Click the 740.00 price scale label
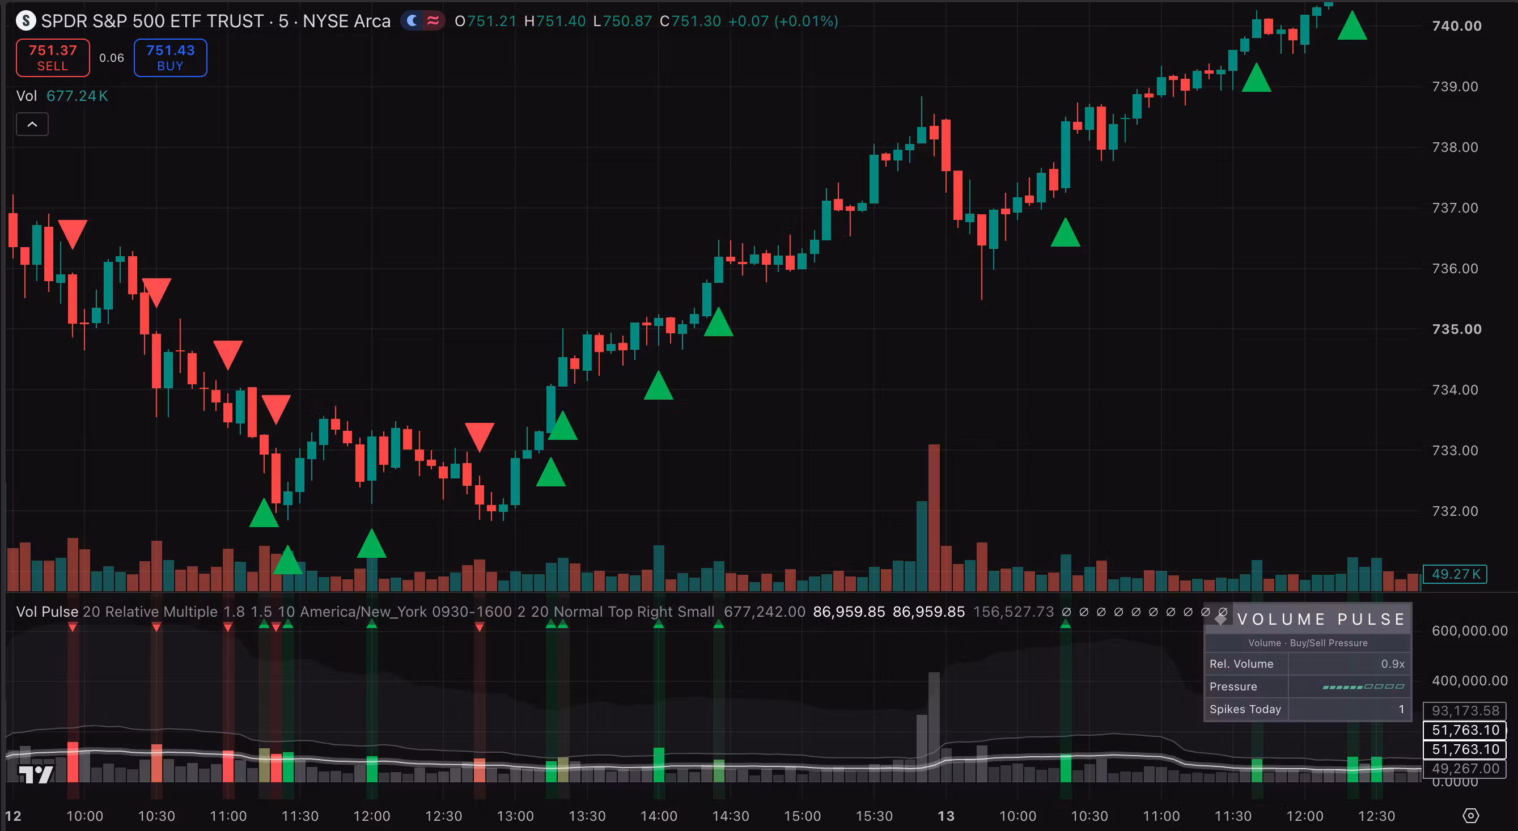 [x=1456, y=26]
